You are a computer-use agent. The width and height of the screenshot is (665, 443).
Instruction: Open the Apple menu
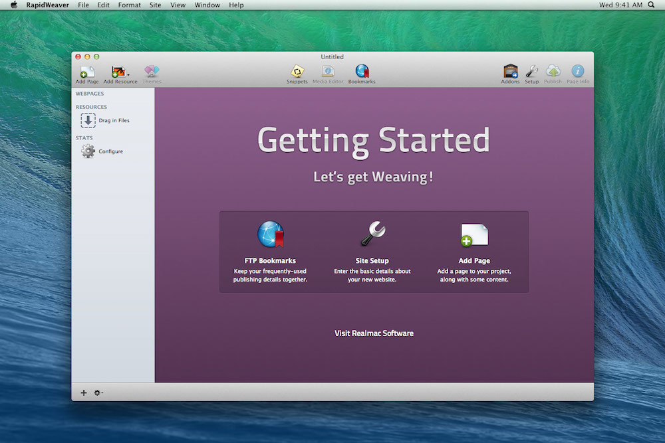pyautogui.click(x=14, y=5)
